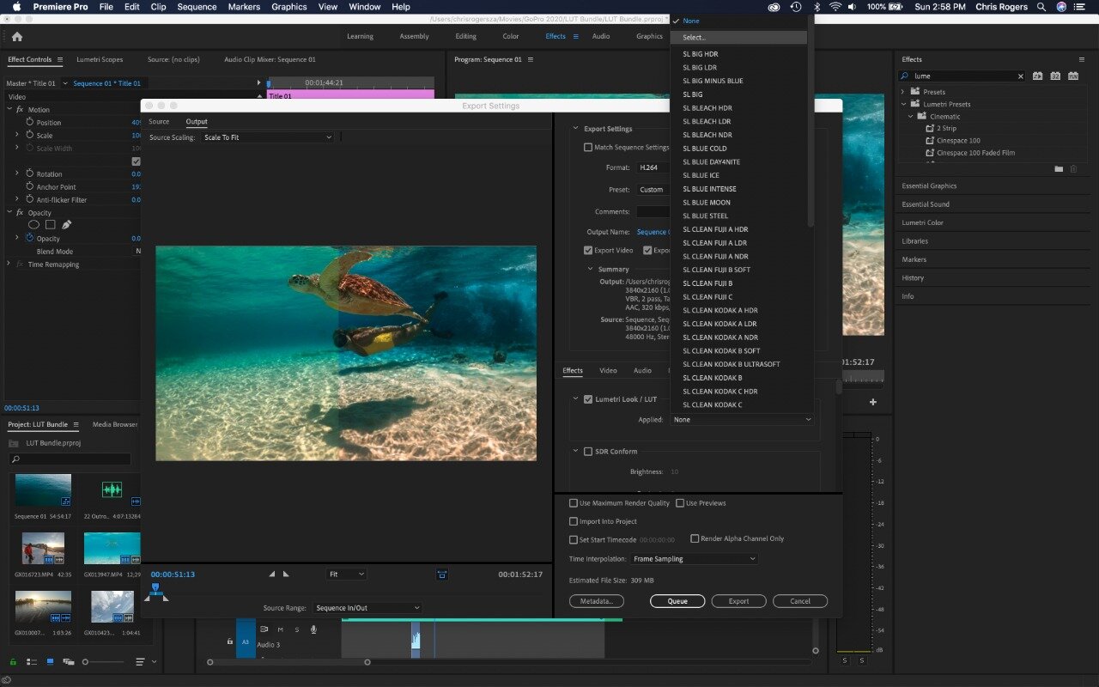
Task: Click the Accelerated Effects filter icon in Effects panel
Action: (1037, 76)
